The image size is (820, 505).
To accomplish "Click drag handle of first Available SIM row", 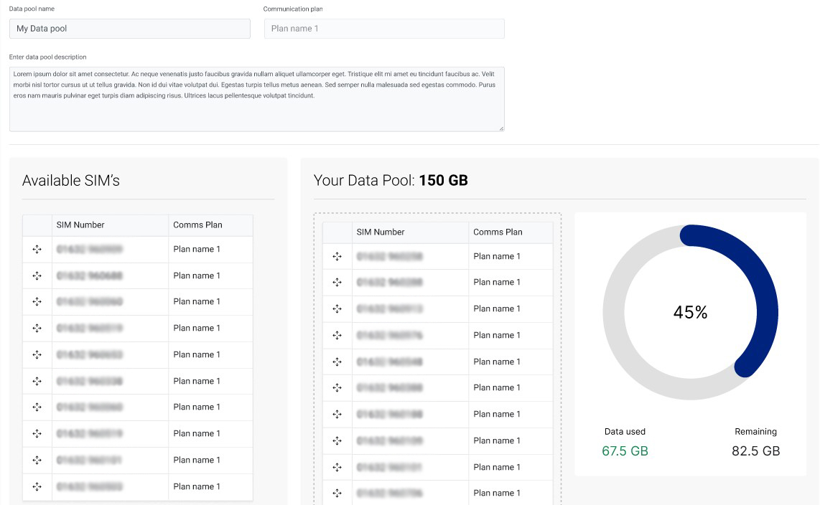I will pos(37,250).
